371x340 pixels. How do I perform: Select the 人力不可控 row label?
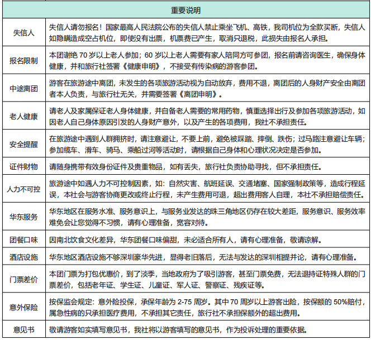pos(23,189)
